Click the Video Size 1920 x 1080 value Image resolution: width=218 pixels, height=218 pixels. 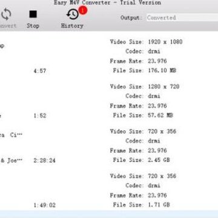[x=165, y=42]
